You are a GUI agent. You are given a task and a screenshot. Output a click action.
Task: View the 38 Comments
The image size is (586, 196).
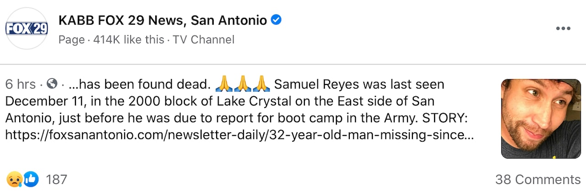(537, 180)
